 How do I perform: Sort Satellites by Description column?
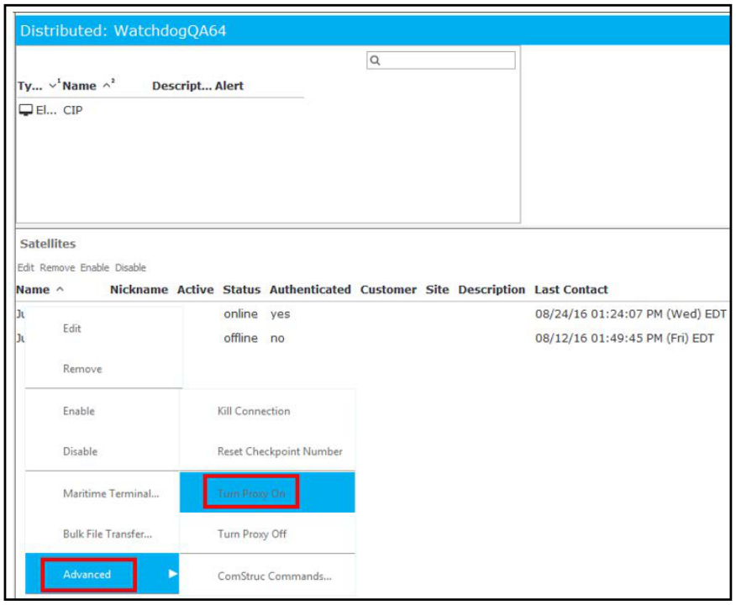[492, 290]
